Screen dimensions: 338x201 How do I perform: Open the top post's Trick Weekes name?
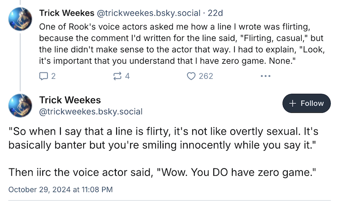pyautogui.click(x=67, y=13)
